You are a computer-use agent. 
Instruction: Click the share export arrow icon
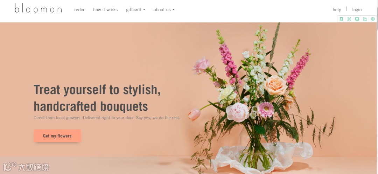point(365,19)
